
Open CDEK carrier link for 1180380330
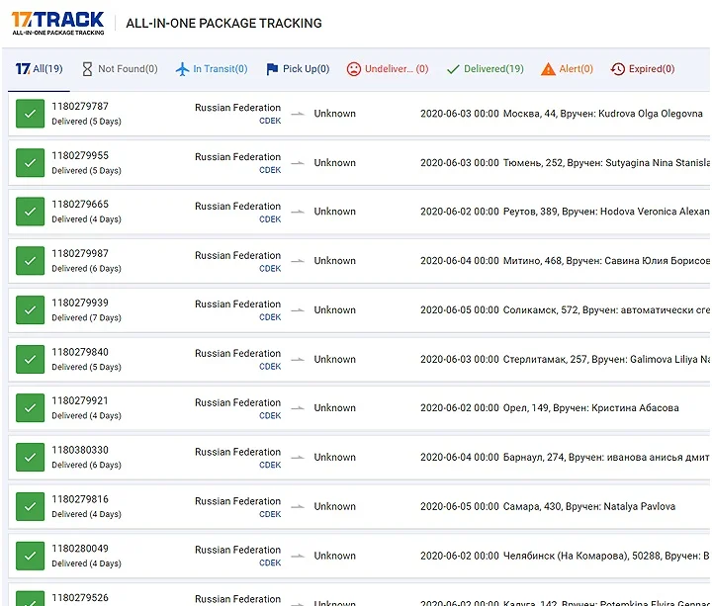(270, 465)
